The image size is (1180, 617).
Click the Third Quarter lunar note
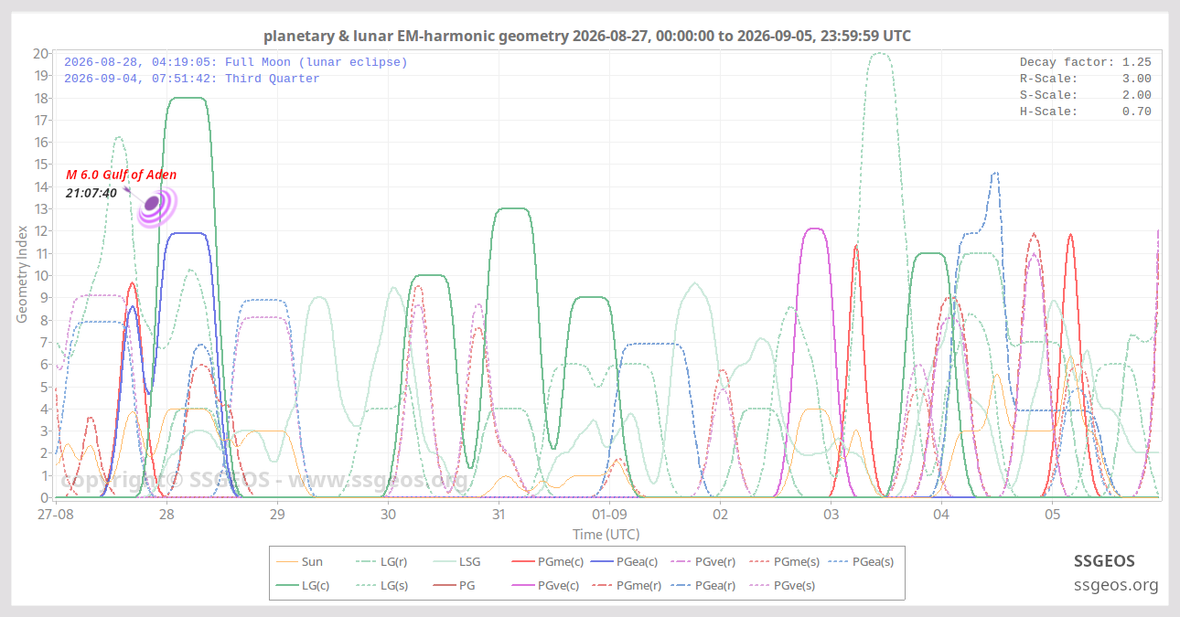[x=192, y=79]
